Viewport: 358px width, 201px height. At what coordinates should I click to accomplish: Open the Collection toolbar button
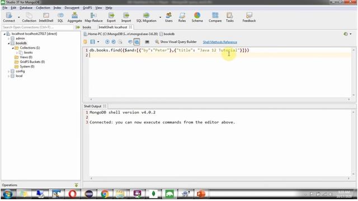coord(29,17)
